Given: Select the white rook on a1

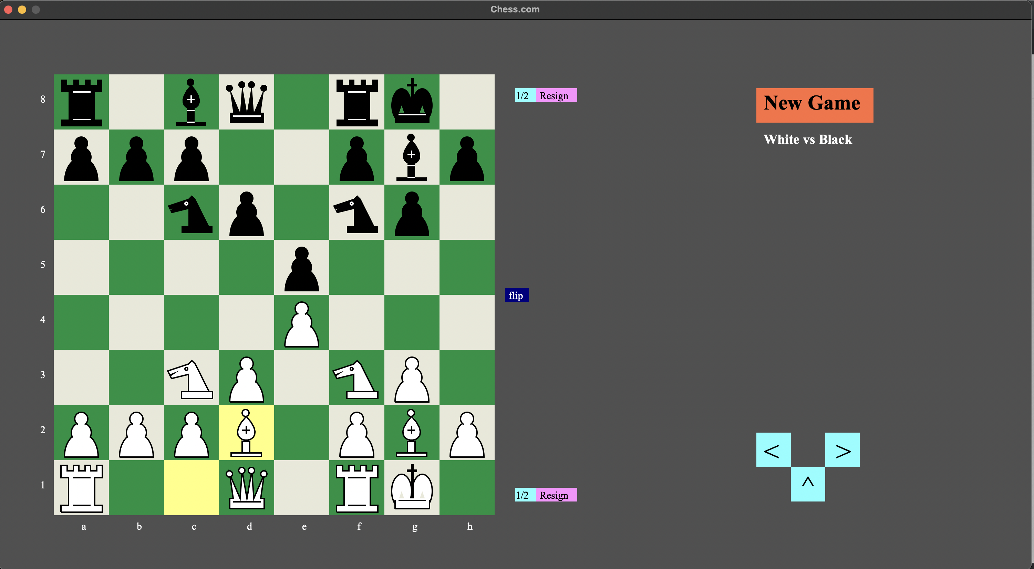Looking at the screenshot, I should (81, 488).
